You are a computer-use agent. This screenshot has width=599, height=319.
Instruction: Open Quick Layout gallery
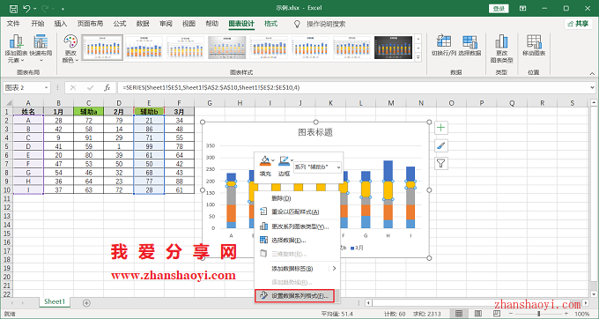pos(41,48)
